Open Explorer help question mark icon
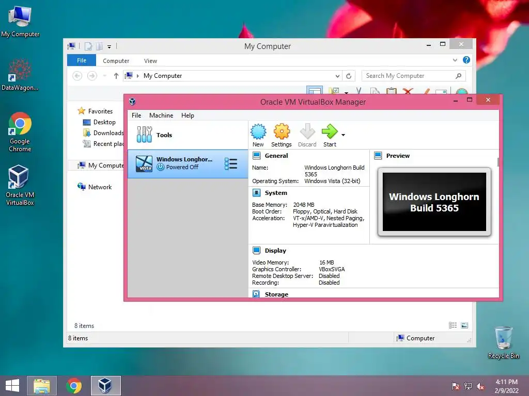 tap(466, 60)
